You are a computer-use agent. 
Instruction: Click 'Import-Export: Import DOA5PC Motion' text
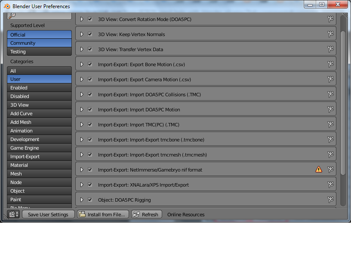tap(139, 109)
